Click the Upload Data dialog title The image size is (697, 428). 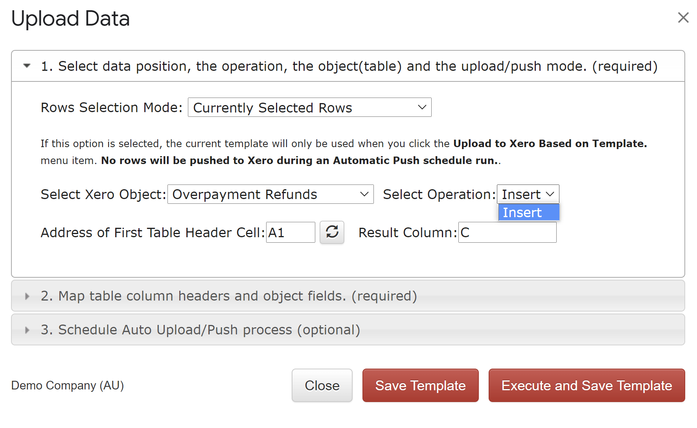click(71, 18)
